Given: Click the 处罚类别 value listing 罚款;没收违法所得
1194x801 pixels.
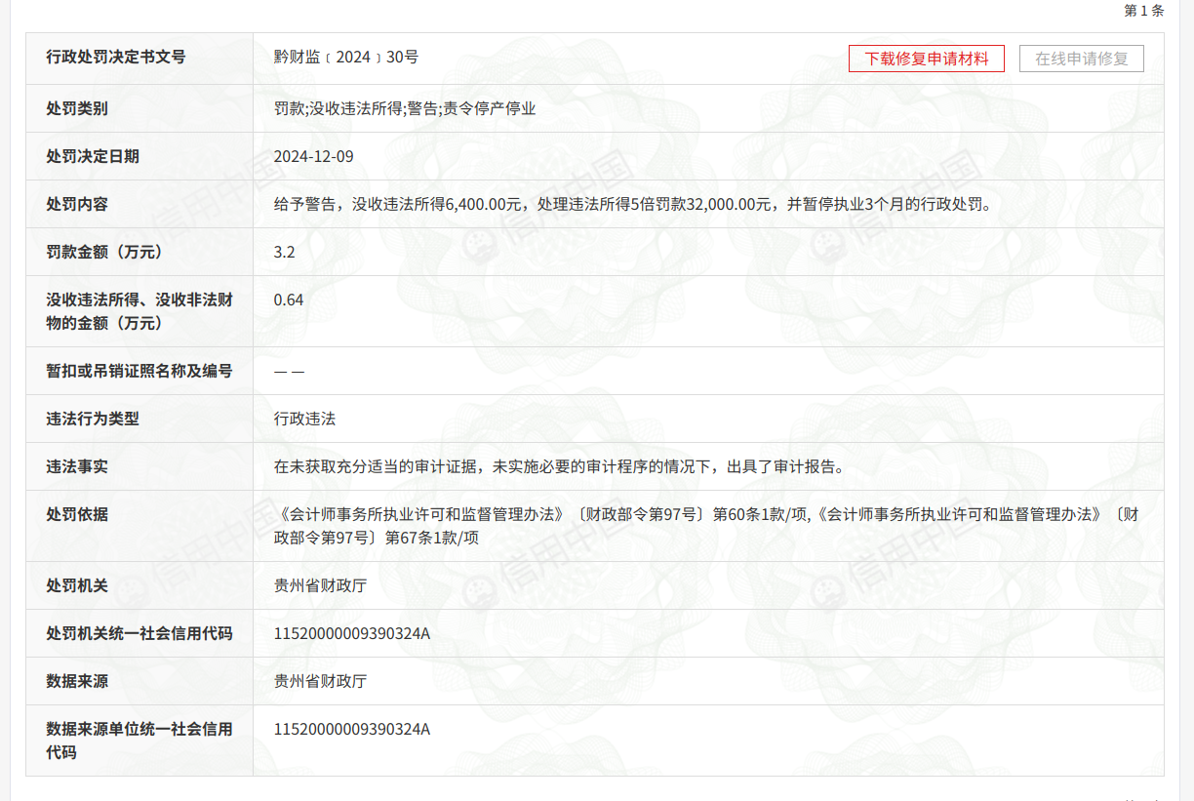Looking at the screenshot, I should tap(405, 108).
